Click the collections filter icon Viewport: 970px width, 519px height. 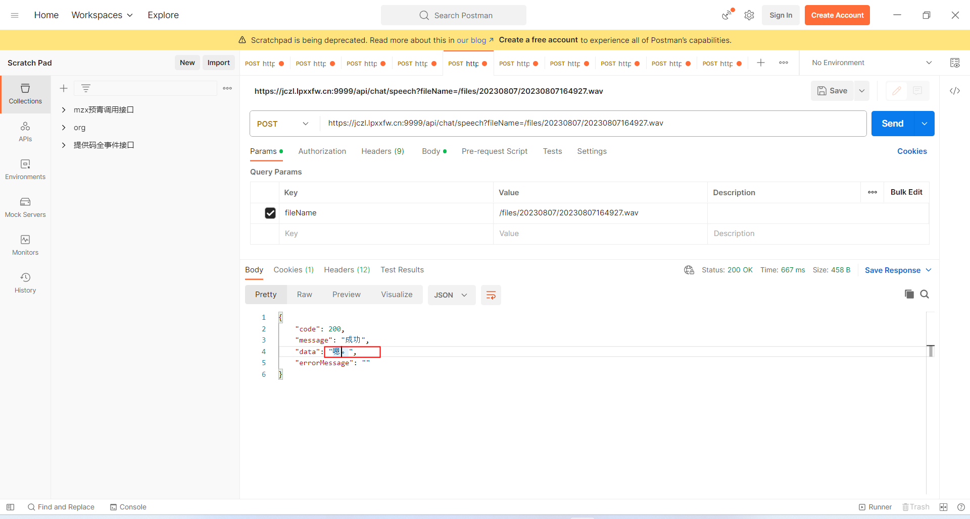pyautogui.click(x=86, y=88)
